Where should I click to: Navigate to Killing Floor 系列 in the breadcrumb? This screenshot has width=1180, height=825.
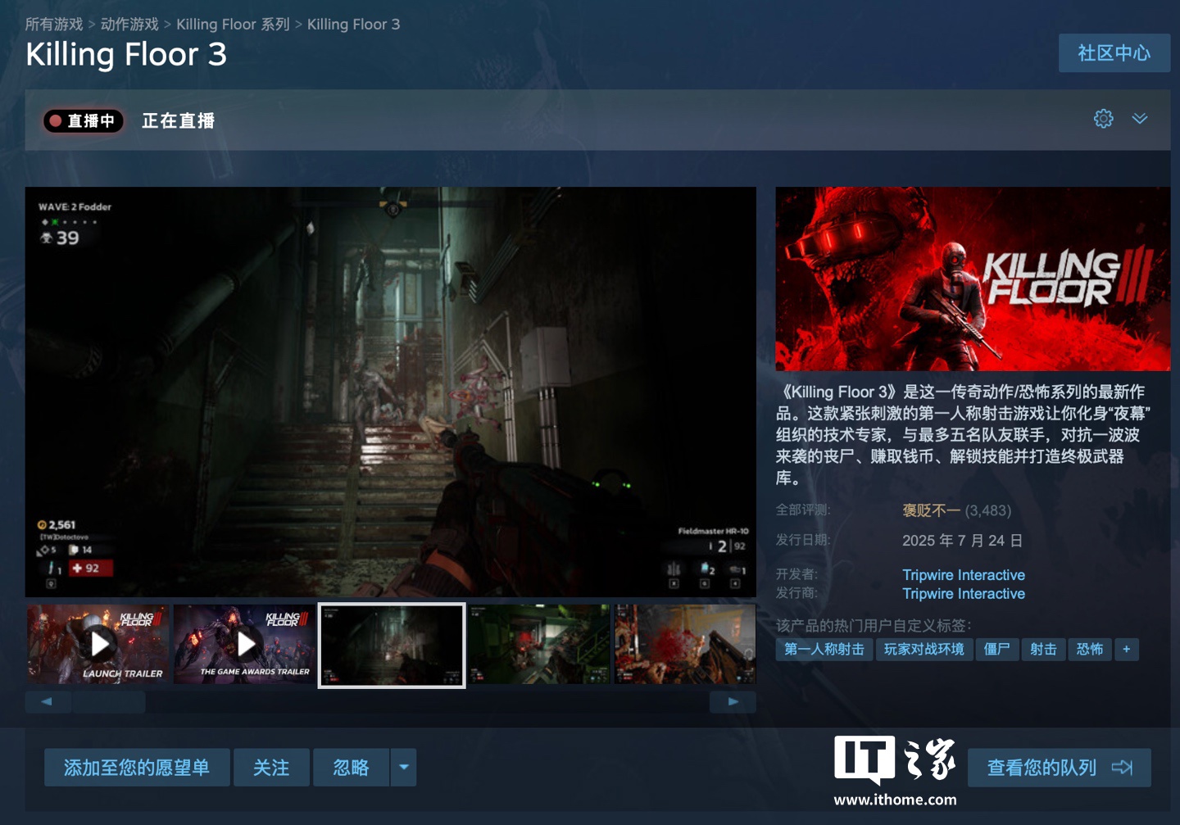tap(234, 24)
